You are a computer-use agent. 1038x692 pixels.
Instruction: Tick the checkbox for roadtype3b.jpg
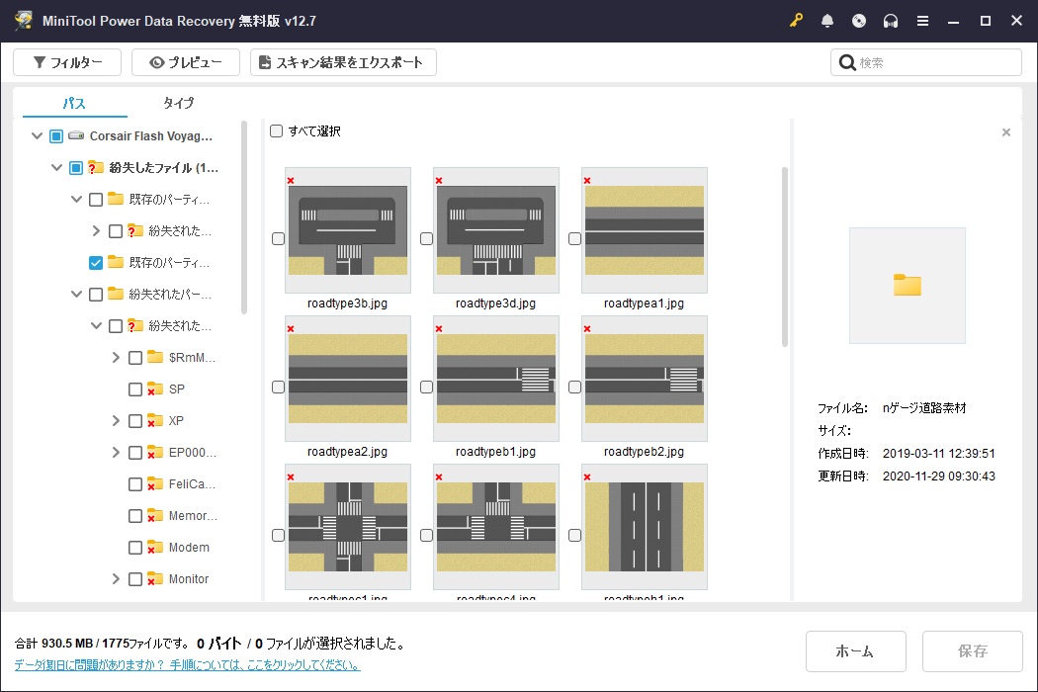(278, 239)
